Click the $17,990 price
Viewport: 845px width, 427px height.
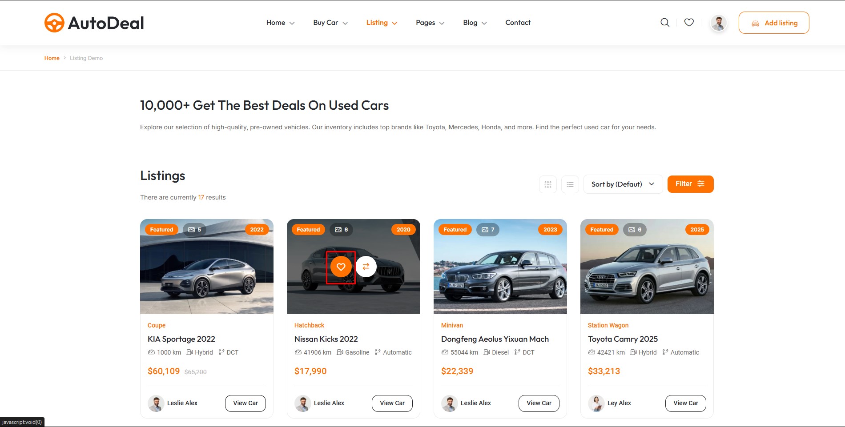click(x=310, y=371)
